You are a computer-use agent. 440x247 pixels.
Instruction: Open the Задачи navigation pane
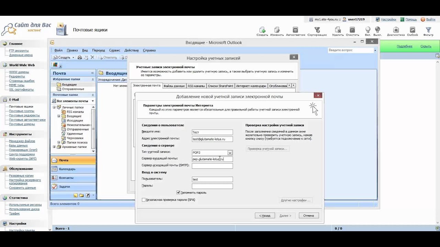coord(73,187)
